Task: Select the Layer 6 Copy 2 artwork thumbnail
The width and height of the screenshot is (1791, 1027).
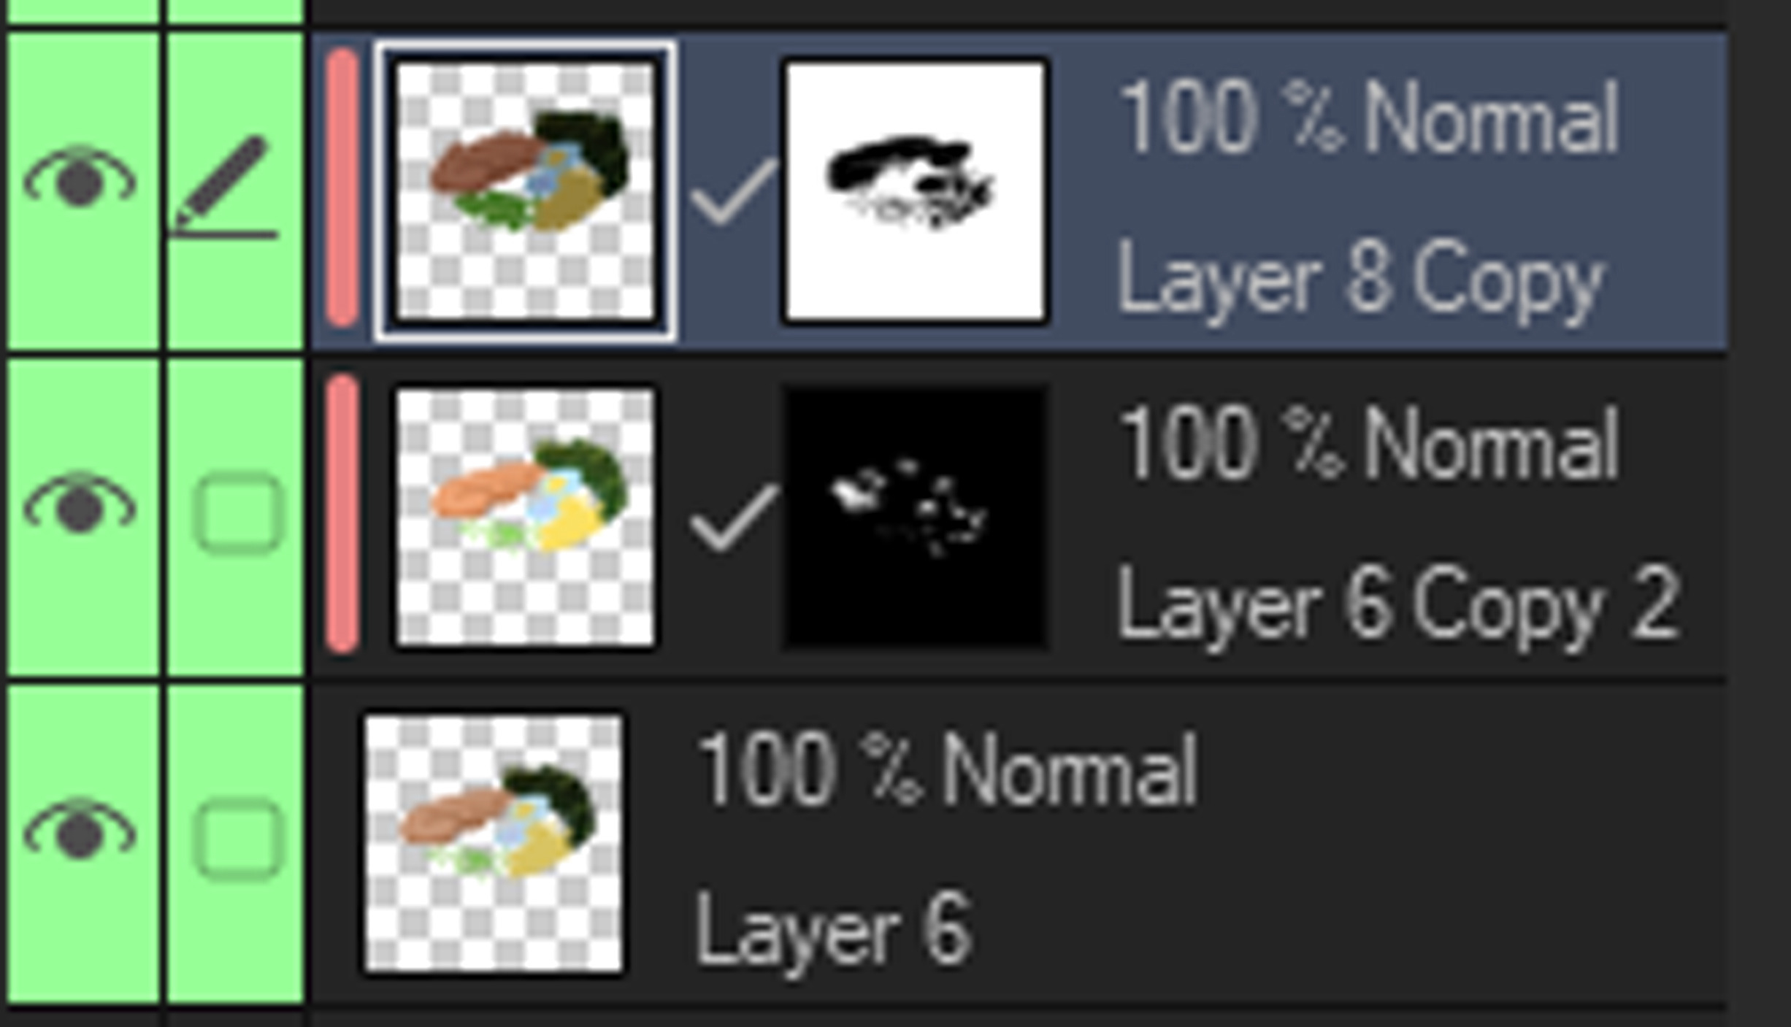Action: point(525,518)
